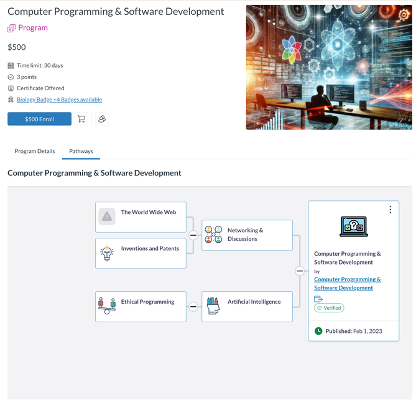Click the warning icon on World Wide Web
Viewport: 416px width, 402px height.
(107, 217)
